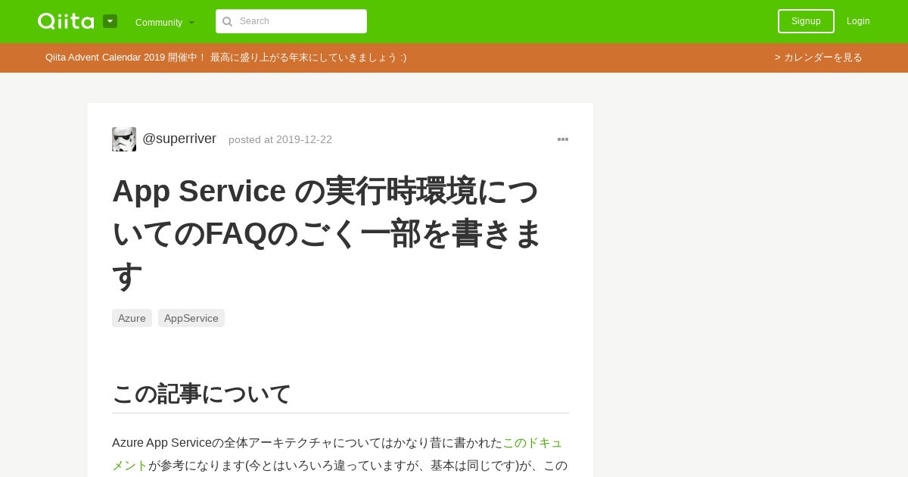This screenshot has width=908, height=477.
Task: Open the Advent Calendar 2019 announcement
Action: point(225,58)
